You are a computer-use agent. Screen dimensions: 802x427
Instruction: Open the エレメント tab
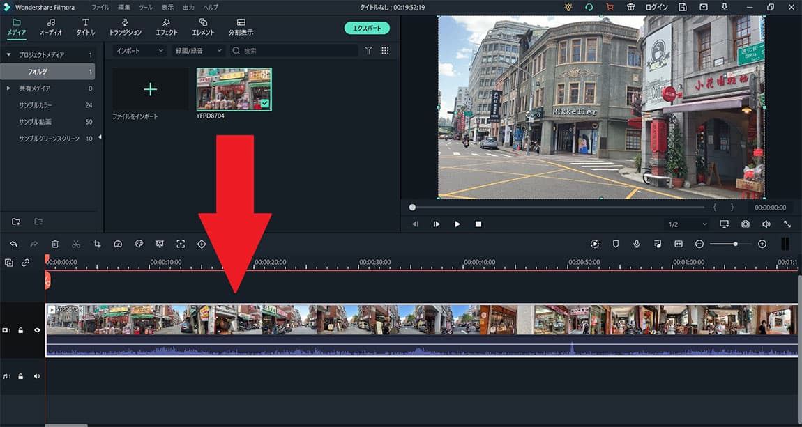point(203,27)
